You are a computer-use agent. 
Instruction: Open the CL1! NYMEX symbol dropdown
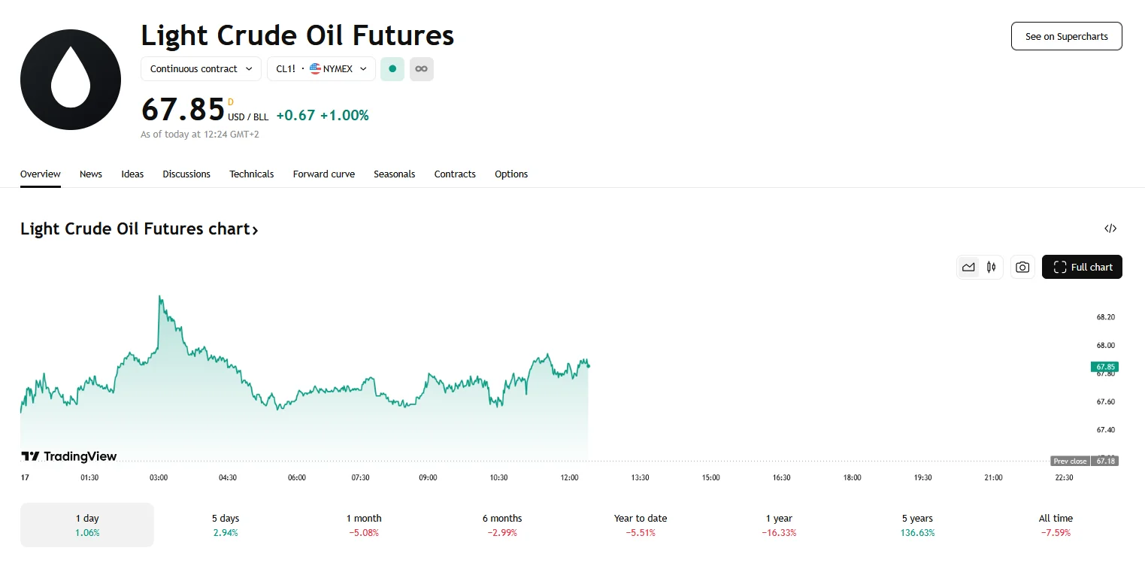pos(321,69)
